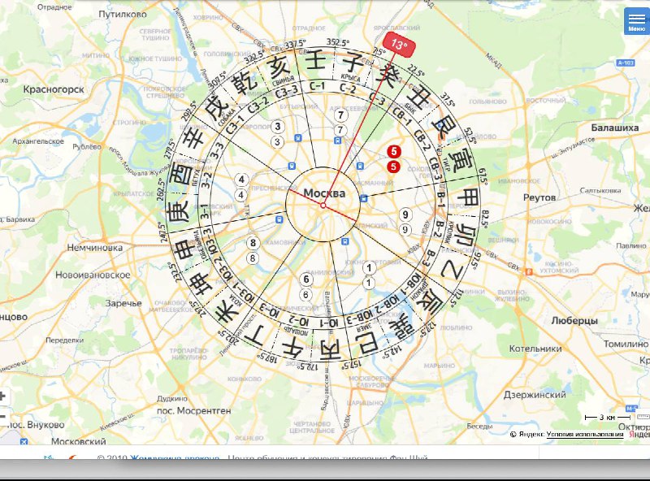Click the пос. Мосрентген map label
This screenshot has height=481, width=650.
point(194,410)
